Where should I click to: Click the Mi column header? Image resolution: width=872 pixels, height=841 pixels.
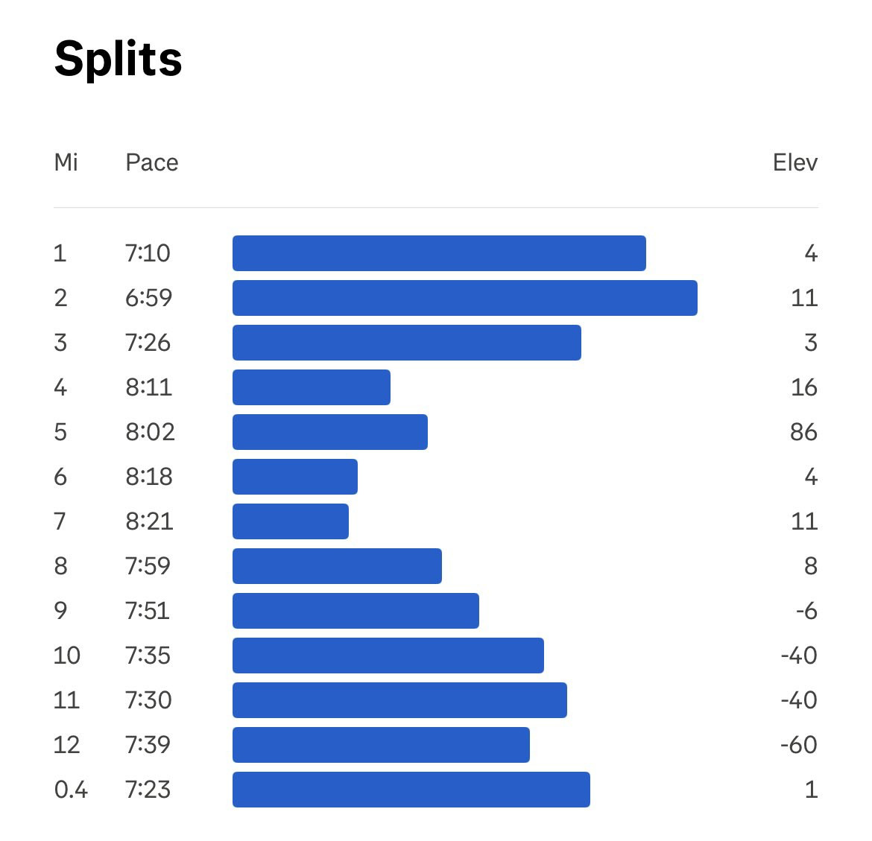coord(66,163)
